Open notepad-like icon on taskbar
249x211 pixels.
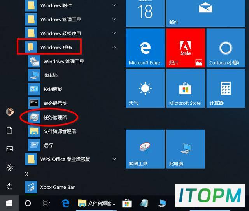tap(144, 203)
